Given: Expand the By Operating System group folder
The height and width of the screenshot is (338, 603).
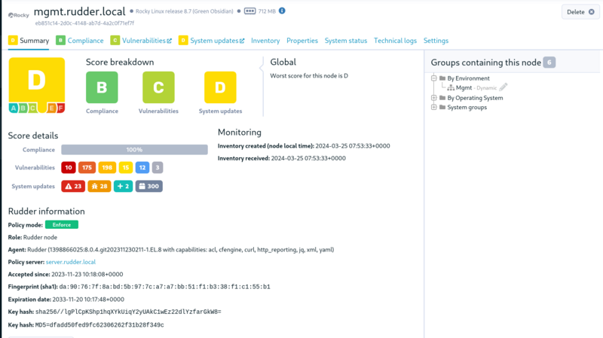Looking at the screenshot, I should tap(434, 98).
